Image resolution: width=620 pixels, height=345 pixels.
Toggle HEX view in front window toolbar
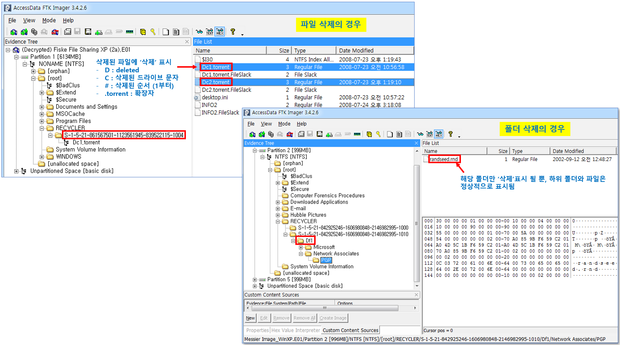(x=439, y=134)
